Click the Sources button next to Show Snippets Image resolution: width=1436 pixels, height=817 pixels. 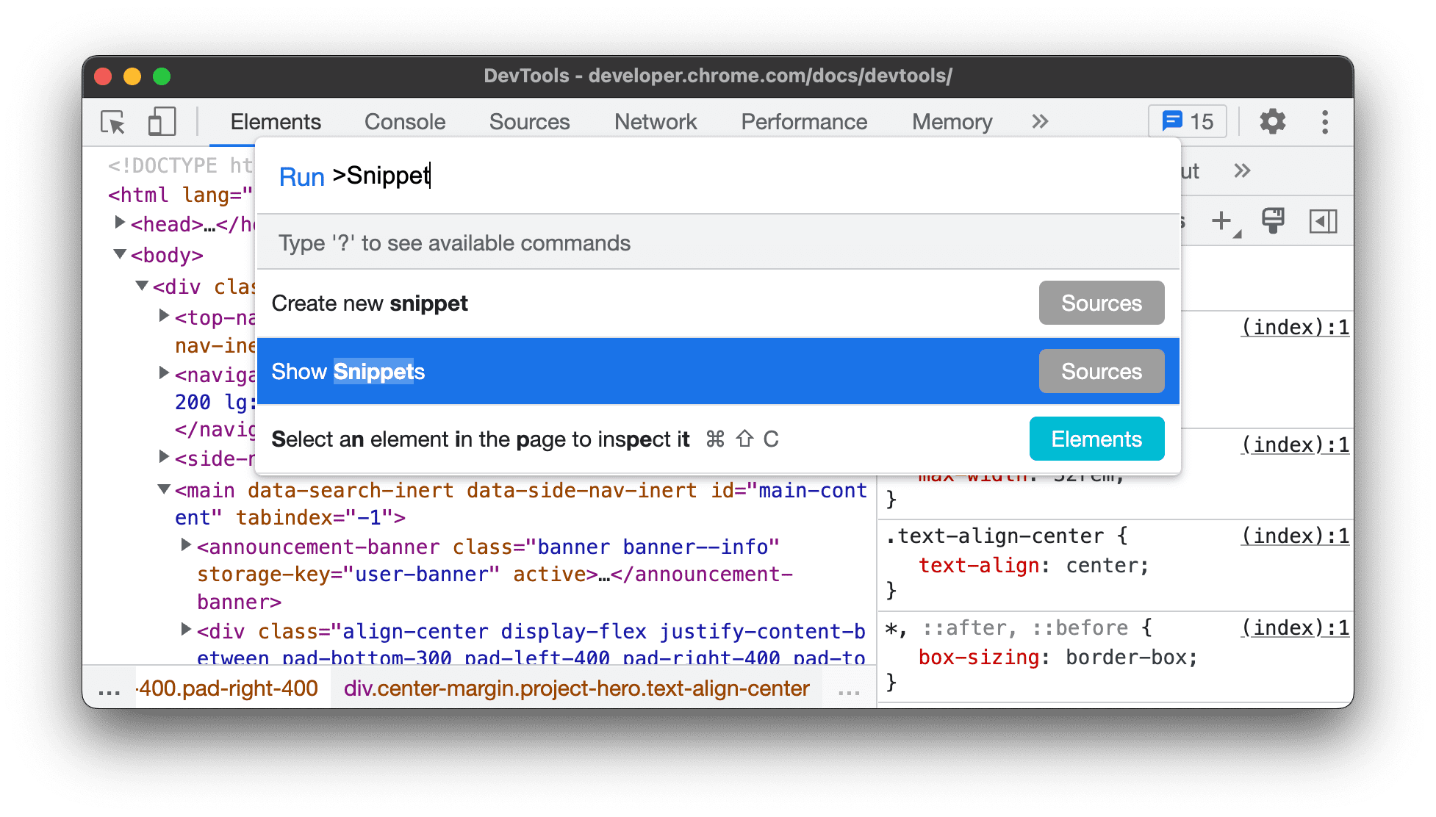1101,370
